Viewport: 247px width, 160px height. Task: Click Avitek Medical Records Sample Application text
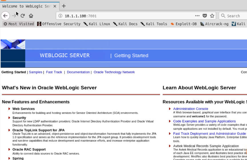pyautogui.click(x=206, y=146)
